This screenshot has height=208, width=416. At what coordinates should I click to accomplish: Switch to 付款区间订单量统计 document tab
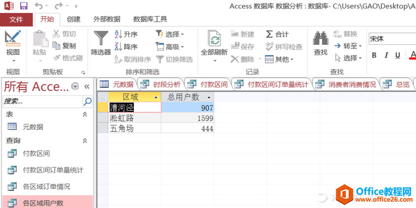pos(271,85)
